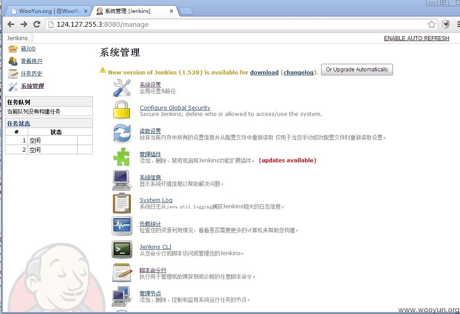Open a new browser tab
The image size is (460, 314).
tap(186, 12)
